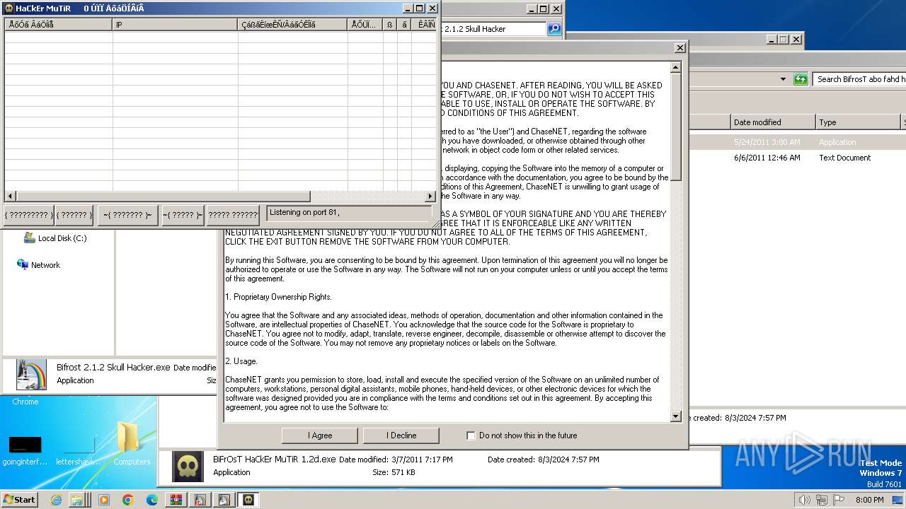Click the search button next to Skull Hacker field
The image size is (906, 509).
point(554,29)
